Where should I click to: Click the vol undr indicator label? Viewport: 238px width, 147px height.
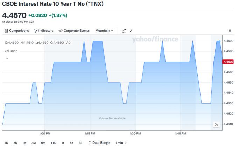(10, 51)
